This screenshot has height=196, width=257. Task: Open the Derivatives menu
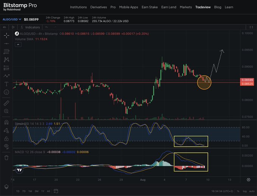tap(99, 7)
